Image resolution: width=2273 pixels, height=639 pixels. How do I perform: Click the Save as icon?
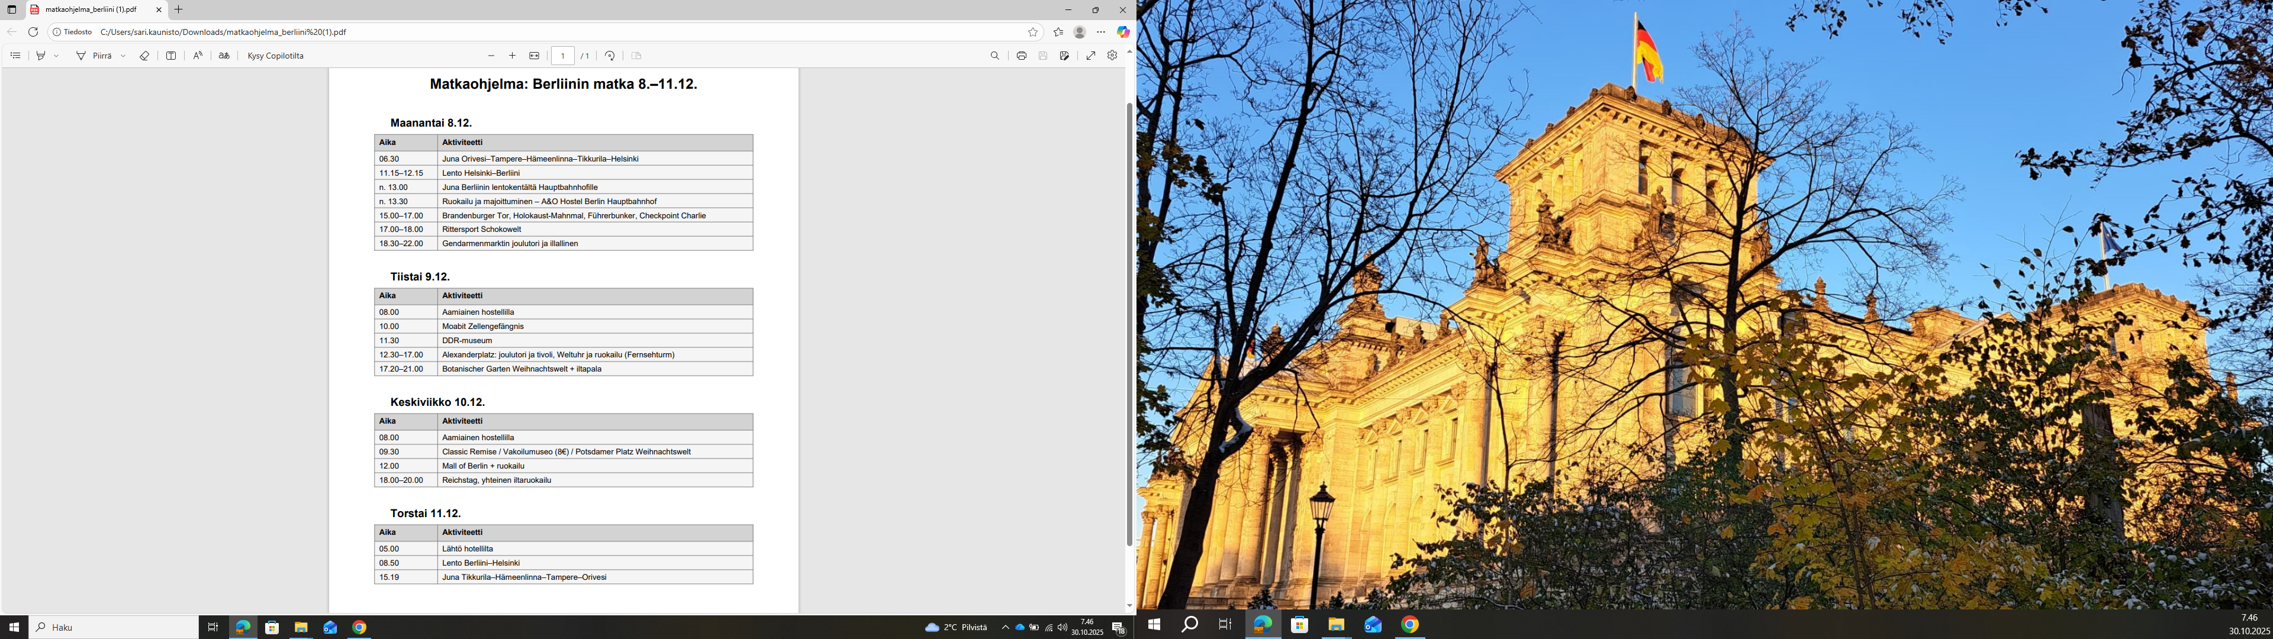(1064, 56)
